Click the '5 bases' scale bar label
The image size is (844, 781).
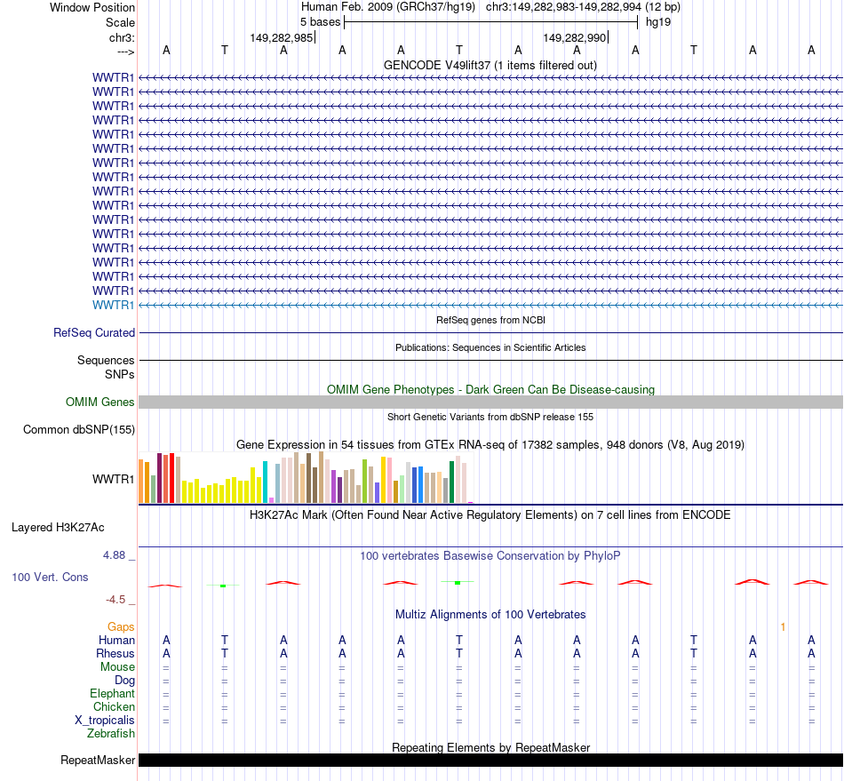(x=320, y=22)
